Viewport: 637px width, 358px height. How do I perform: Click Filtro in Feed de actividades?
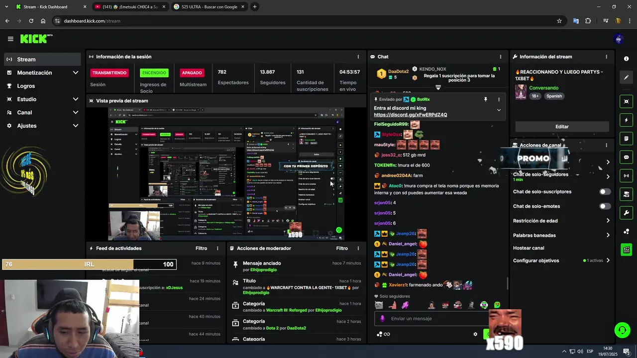[201, 248]
